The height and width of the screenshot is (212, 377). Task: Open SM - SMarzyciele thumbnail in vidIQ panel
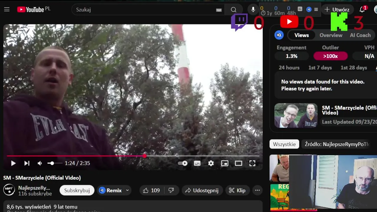click(296, 115)
